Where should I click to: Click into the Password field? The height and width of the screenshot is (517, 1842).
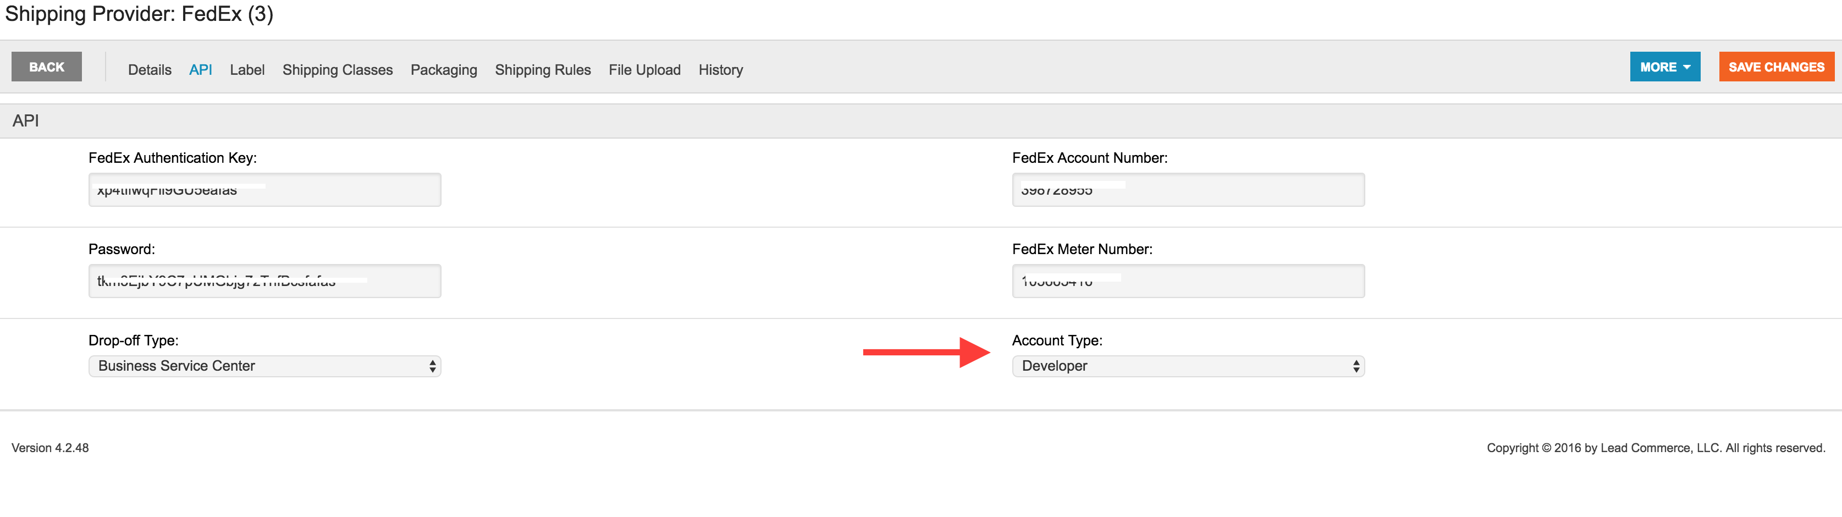[264, 281]
